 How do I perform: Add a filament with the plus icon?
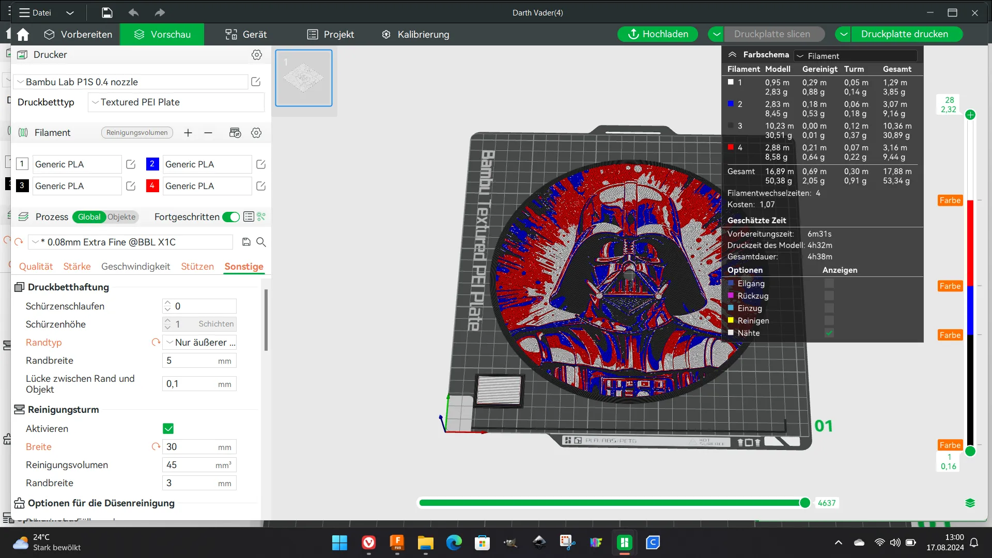tap(188, 133)
